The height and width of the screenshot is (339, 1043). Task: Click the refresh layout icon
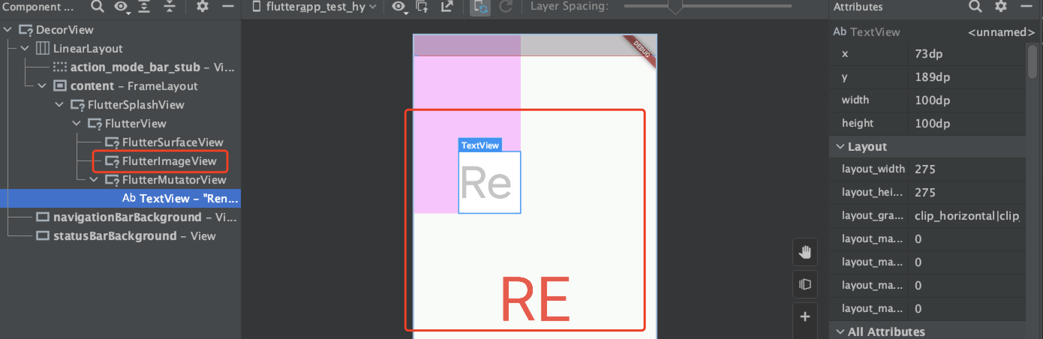point(506,6)
